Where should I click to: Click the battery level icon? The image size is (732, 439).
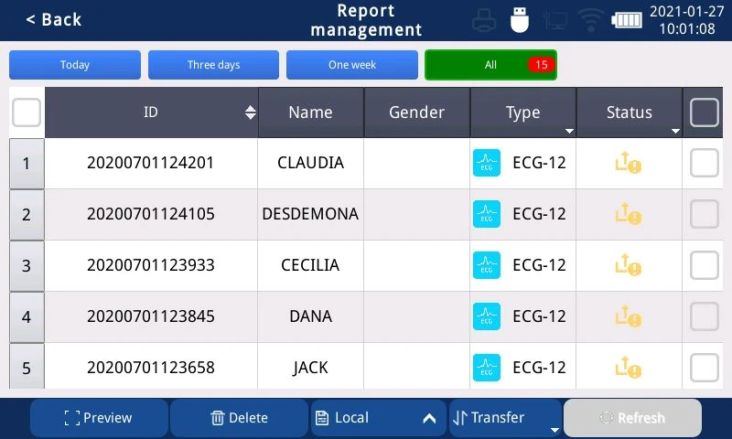coord(627,20)
